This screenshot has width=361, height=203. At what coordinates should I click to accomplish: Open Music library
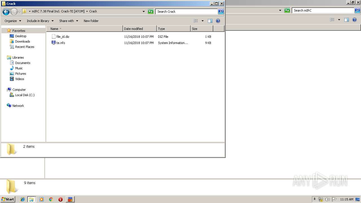pos(19,68)
